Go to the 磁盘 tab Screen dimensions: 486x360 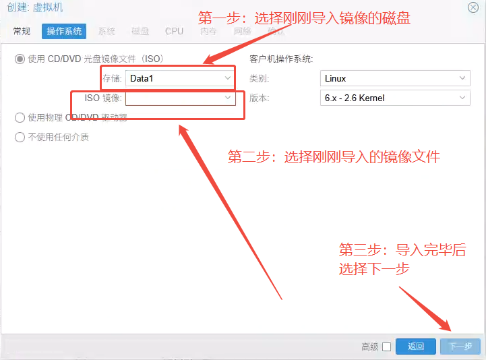[x=140, y=31]
